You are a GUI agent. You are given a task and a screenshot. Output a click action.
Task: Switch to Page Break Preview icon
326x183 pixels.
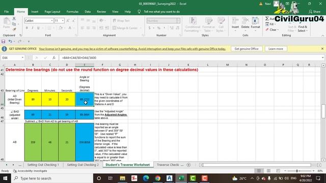(278, 171)
